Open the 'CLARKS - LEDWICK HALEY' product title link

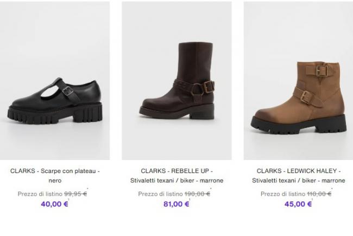click(x=298, y=170)
